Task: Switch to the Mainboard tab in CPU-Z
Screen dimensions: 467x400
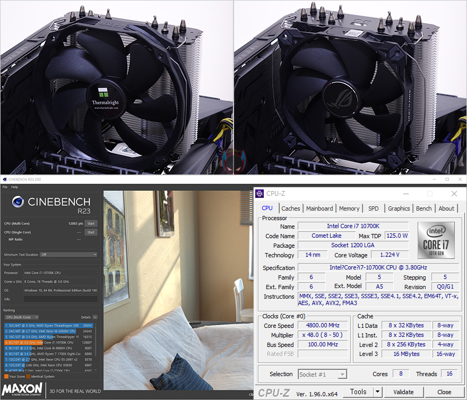Action: [319, 208]
